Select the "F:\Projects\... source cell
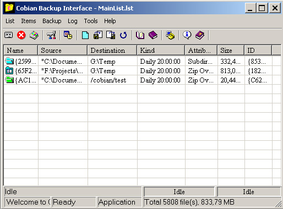This screenshot has width=283, height=209. 62,71
